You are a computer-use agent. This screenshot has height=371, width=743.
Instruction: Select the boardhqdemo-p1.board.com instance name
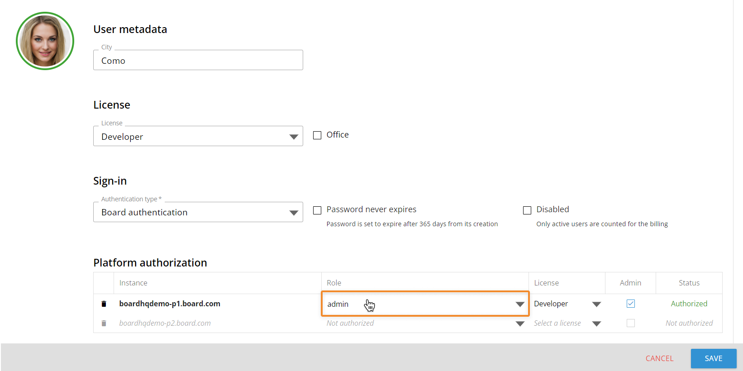pos(170,304)
